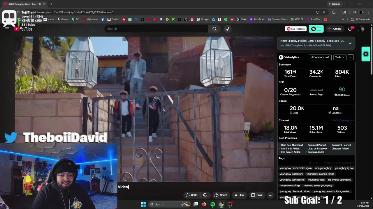Open the X (Twitter) bookmark icon

tap(186, 19)
